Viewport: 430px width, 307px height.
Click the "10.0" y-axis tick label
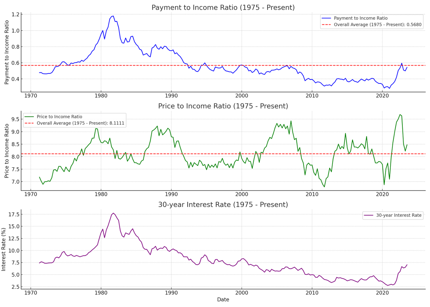(x=14, y=251)
